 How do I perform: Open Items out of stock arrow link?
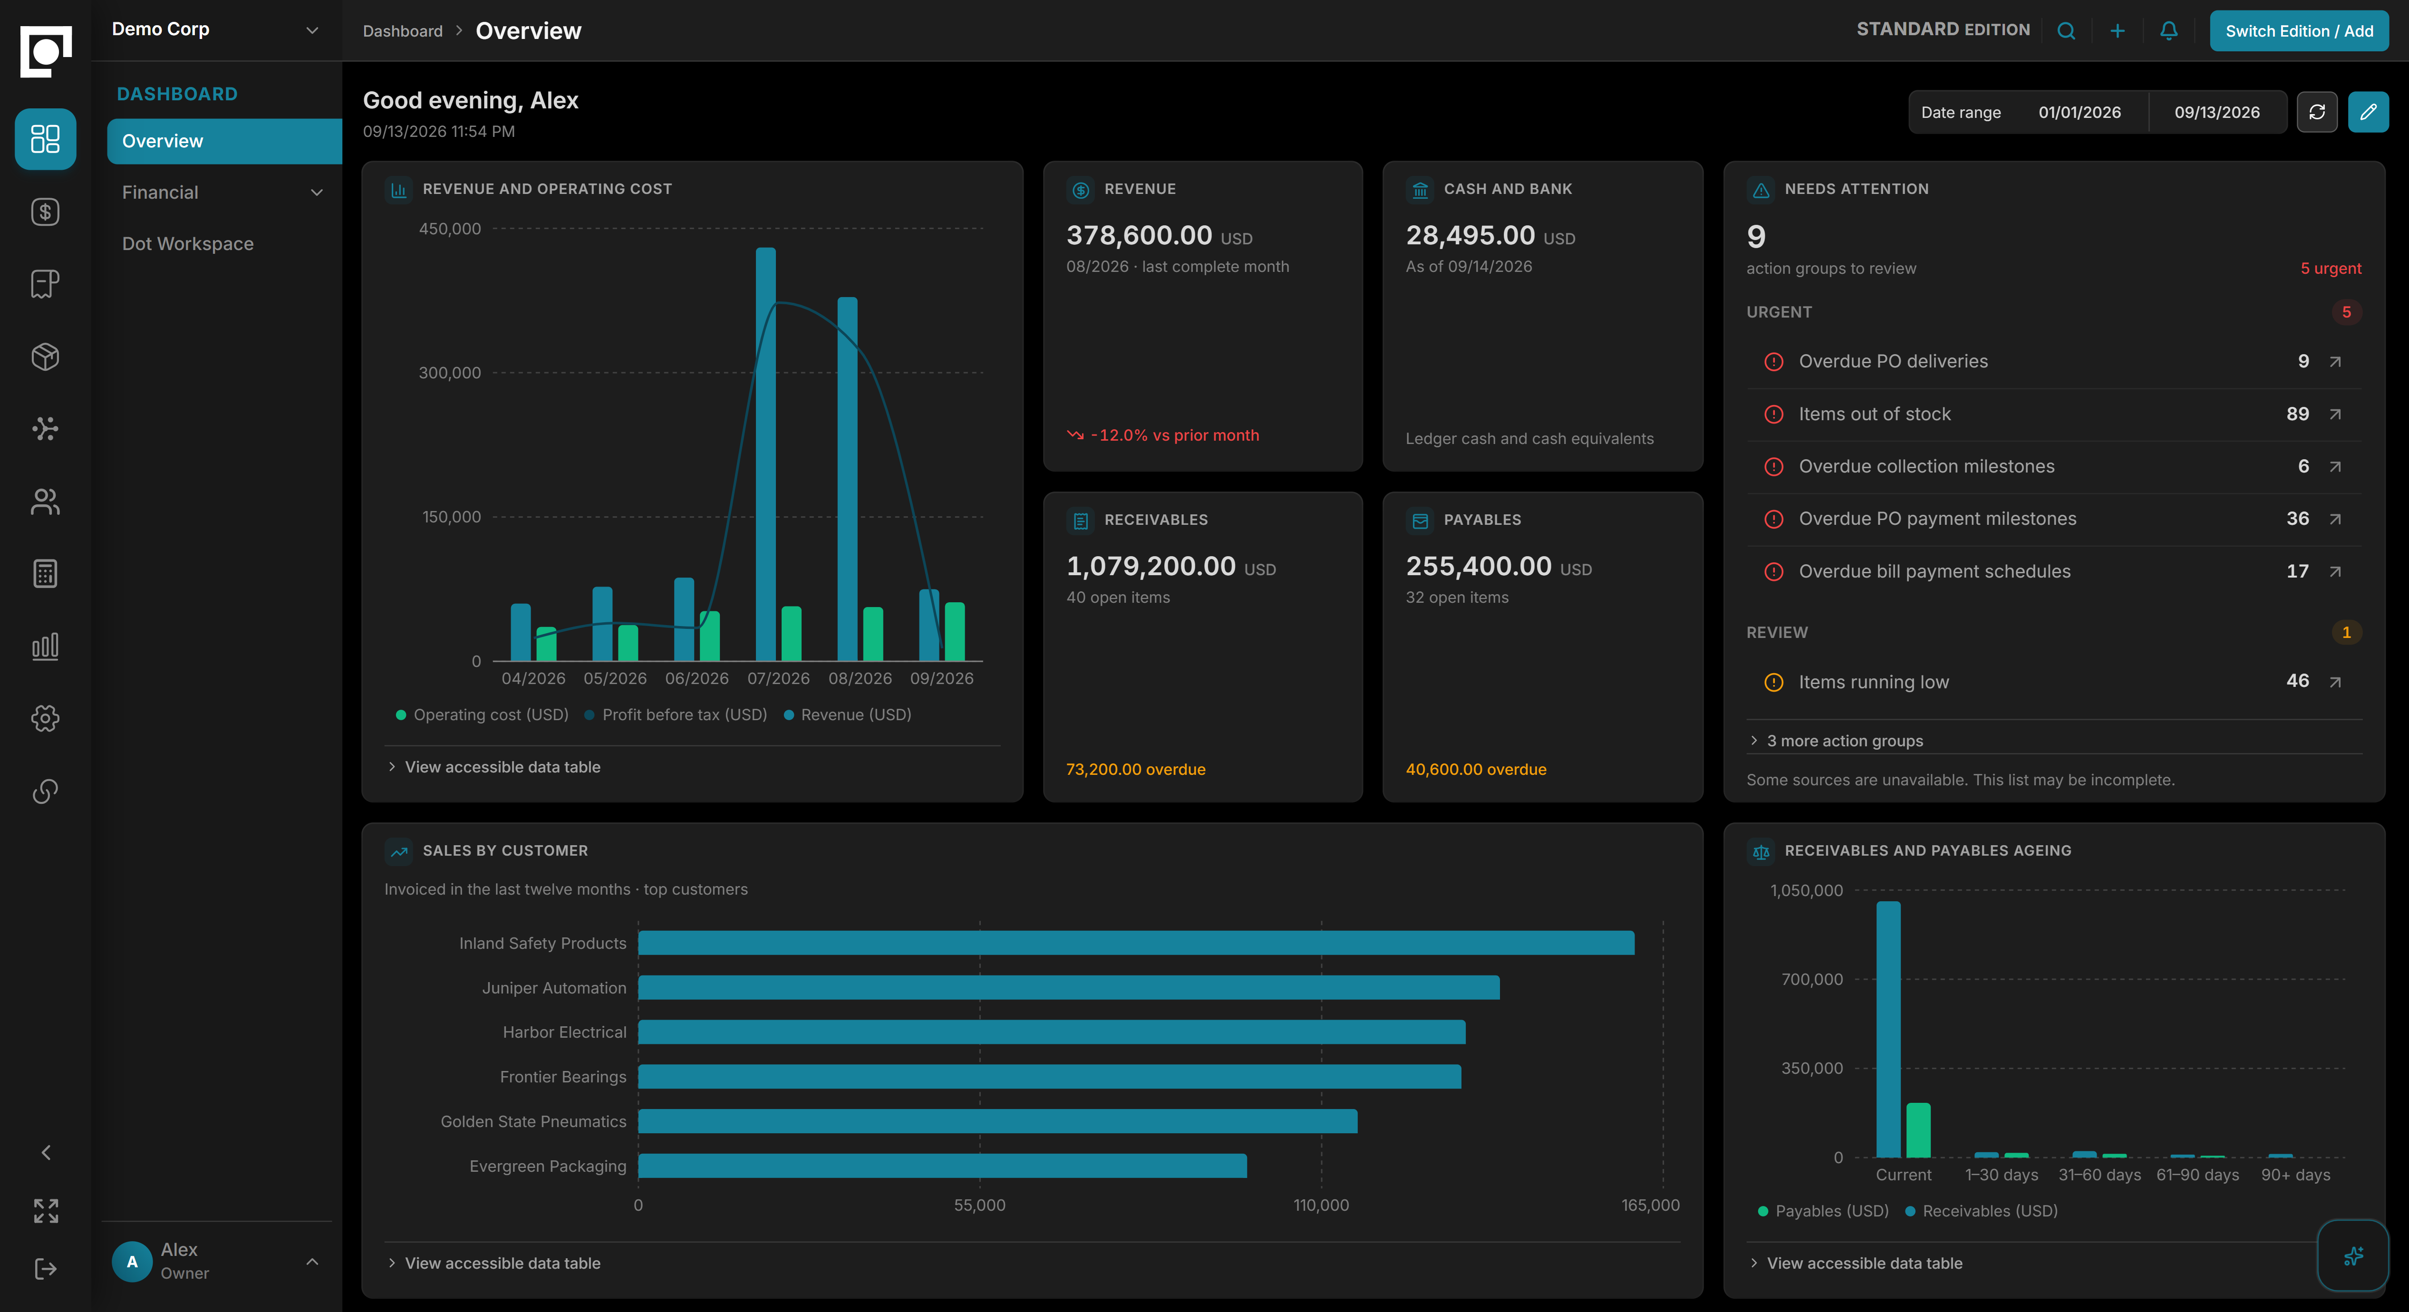[2335, 414]
